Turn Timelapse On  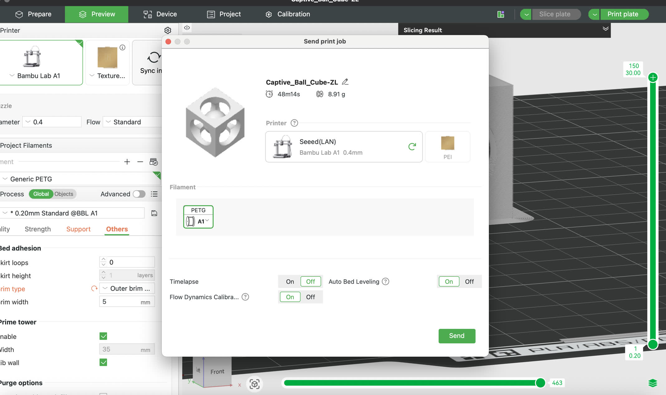click(290, 281)
